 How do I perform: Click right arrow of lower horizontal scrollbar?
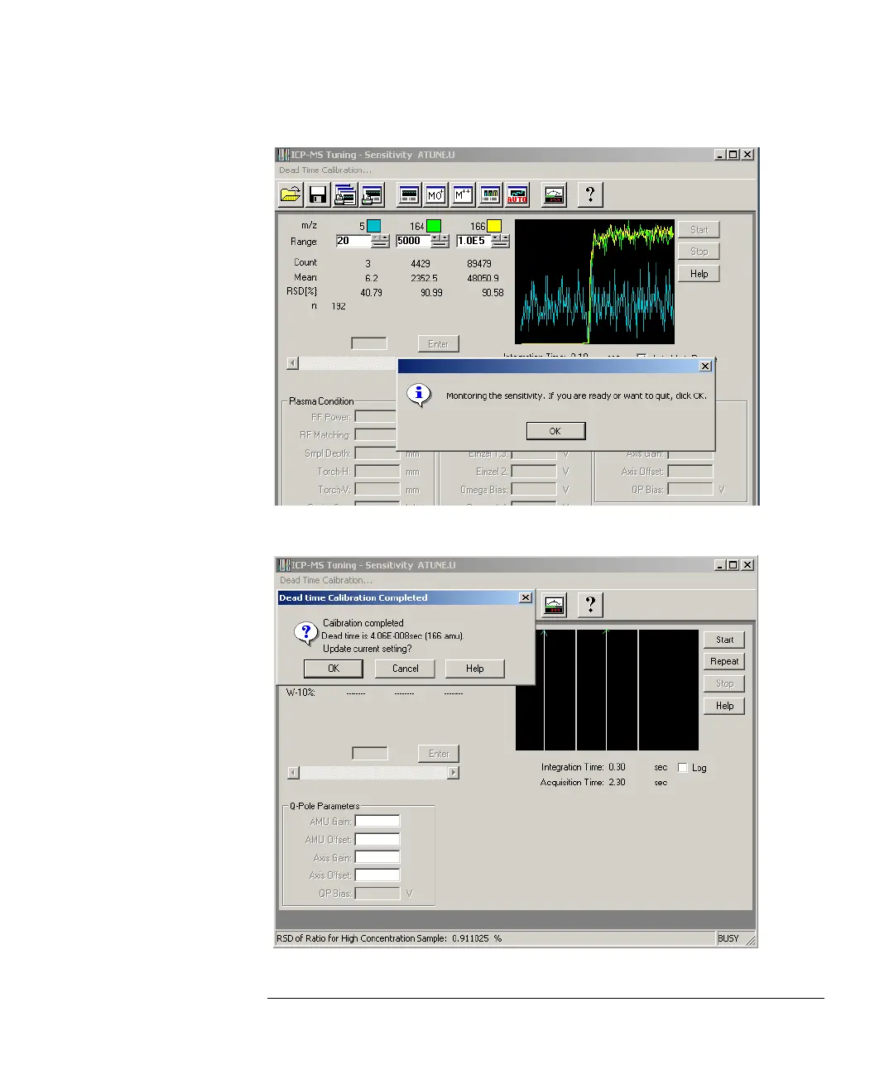[453, 773]
